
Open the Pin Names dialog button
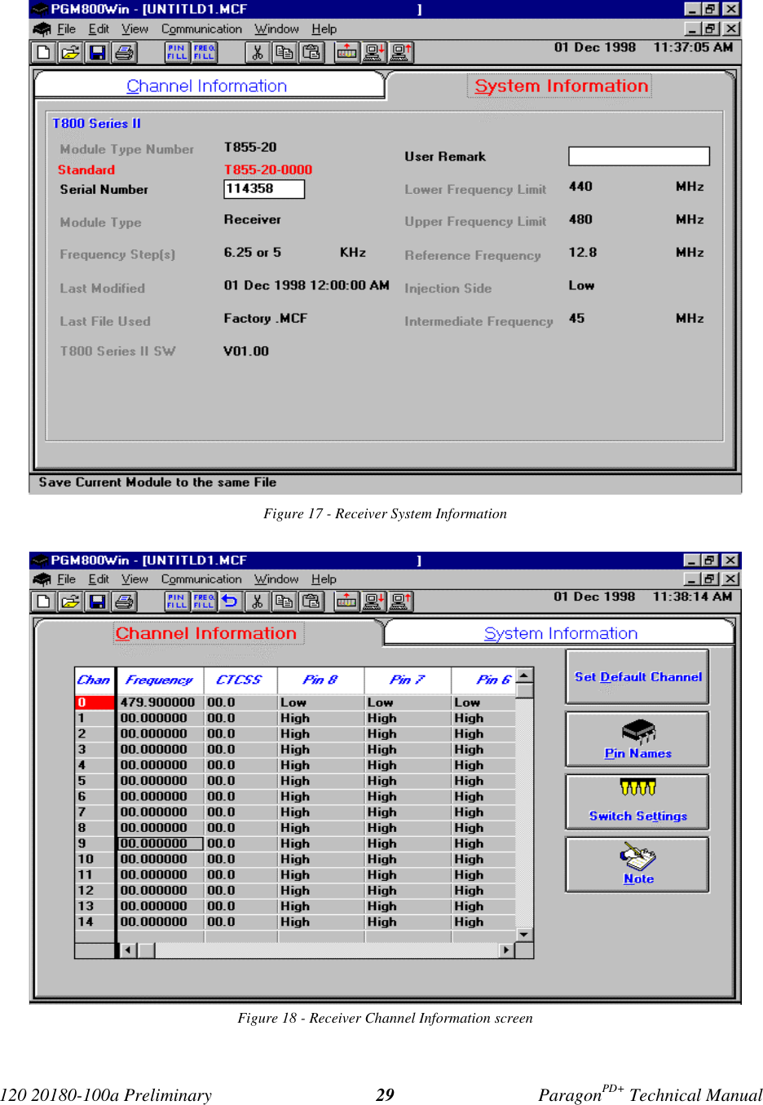point(638,739)
